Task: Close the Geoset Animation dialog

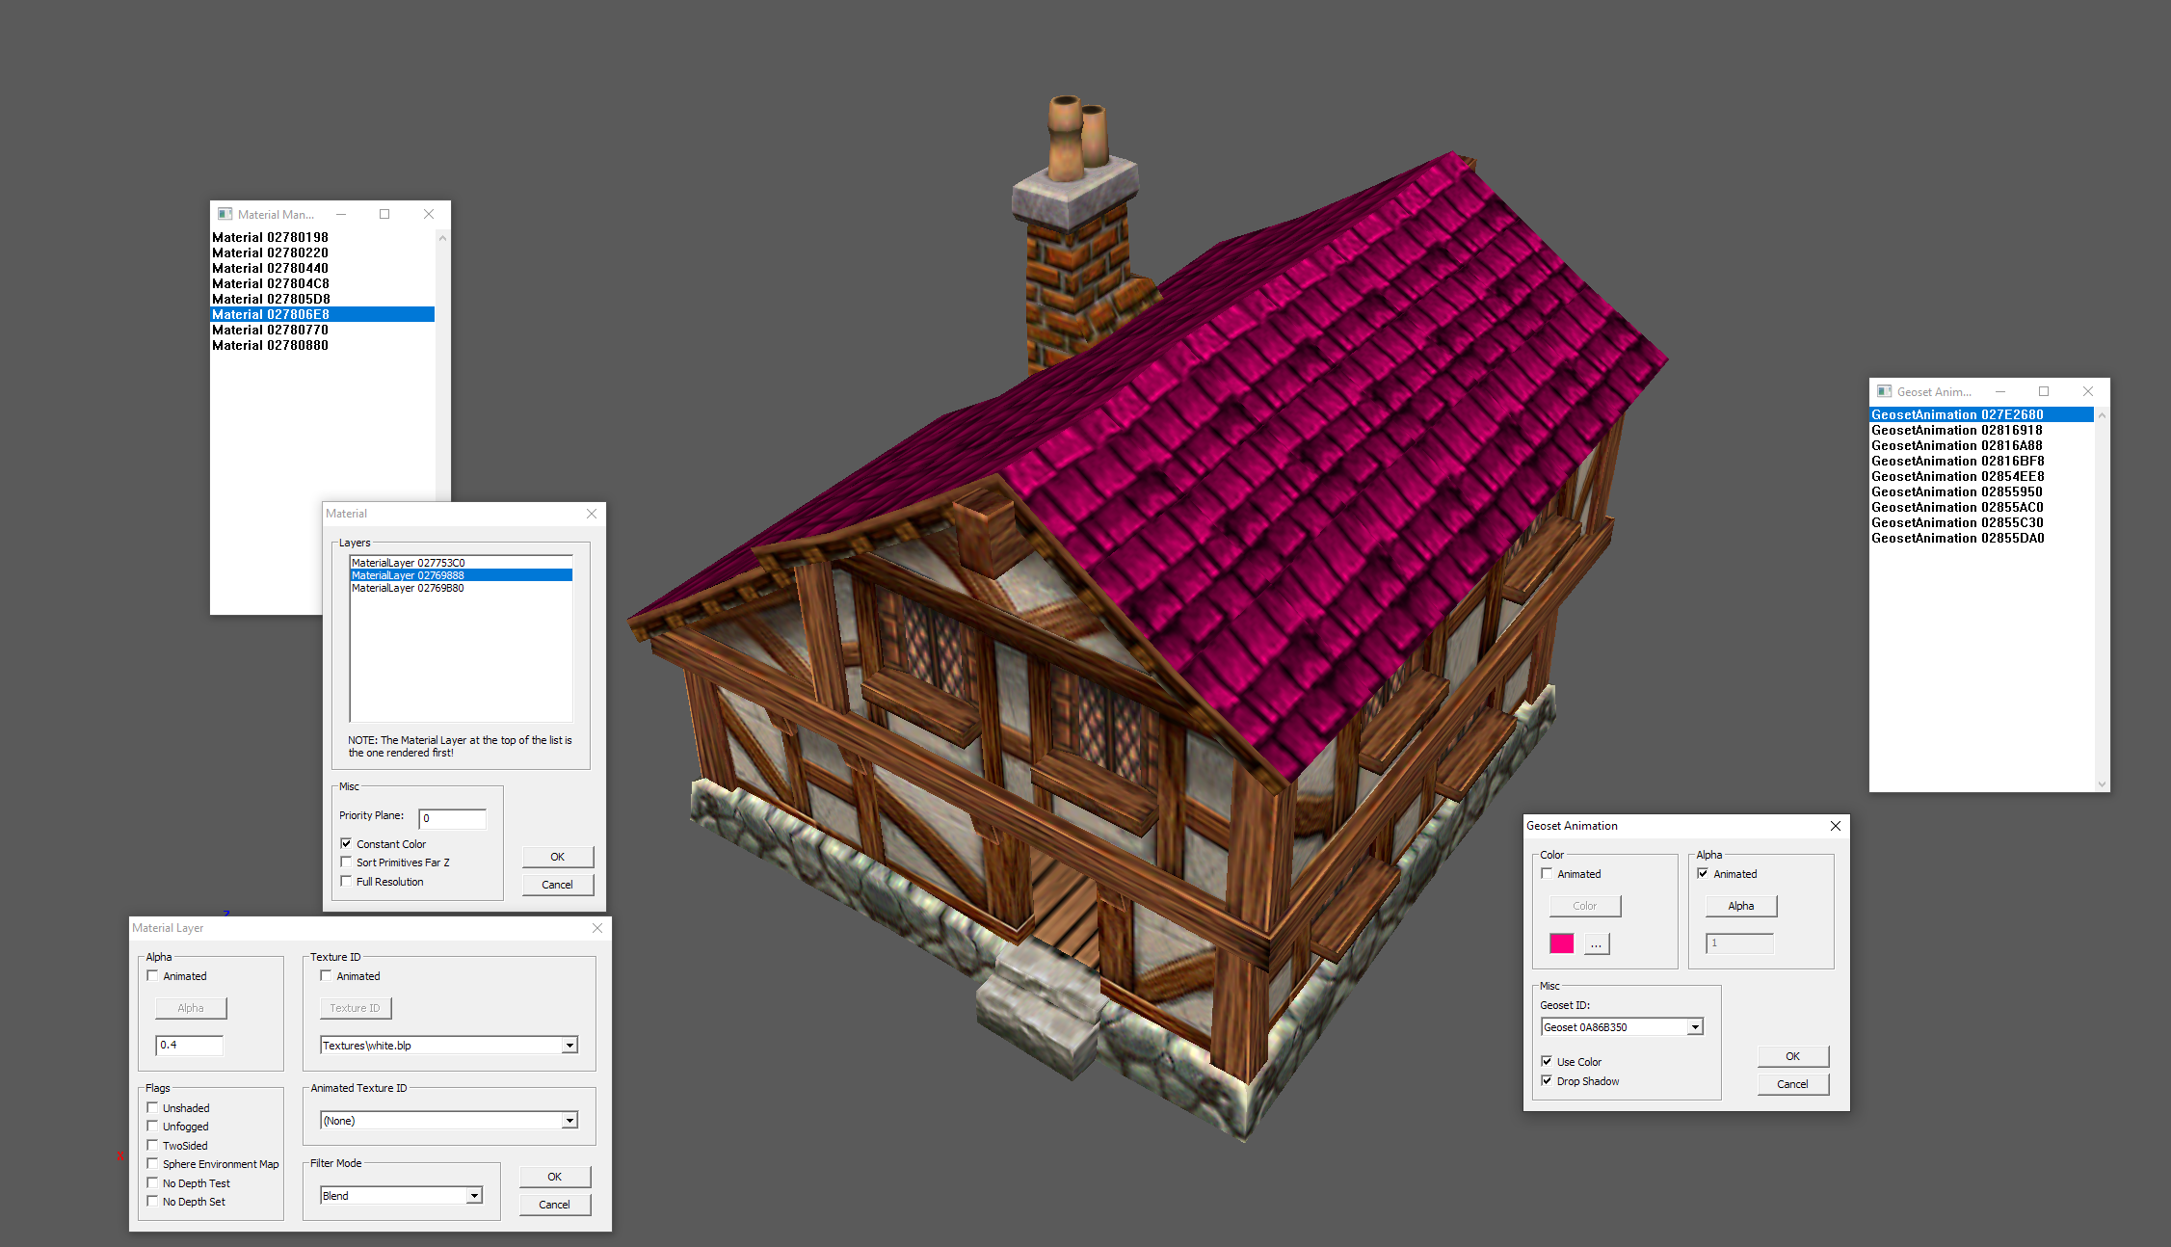Action: (1836, 826)
